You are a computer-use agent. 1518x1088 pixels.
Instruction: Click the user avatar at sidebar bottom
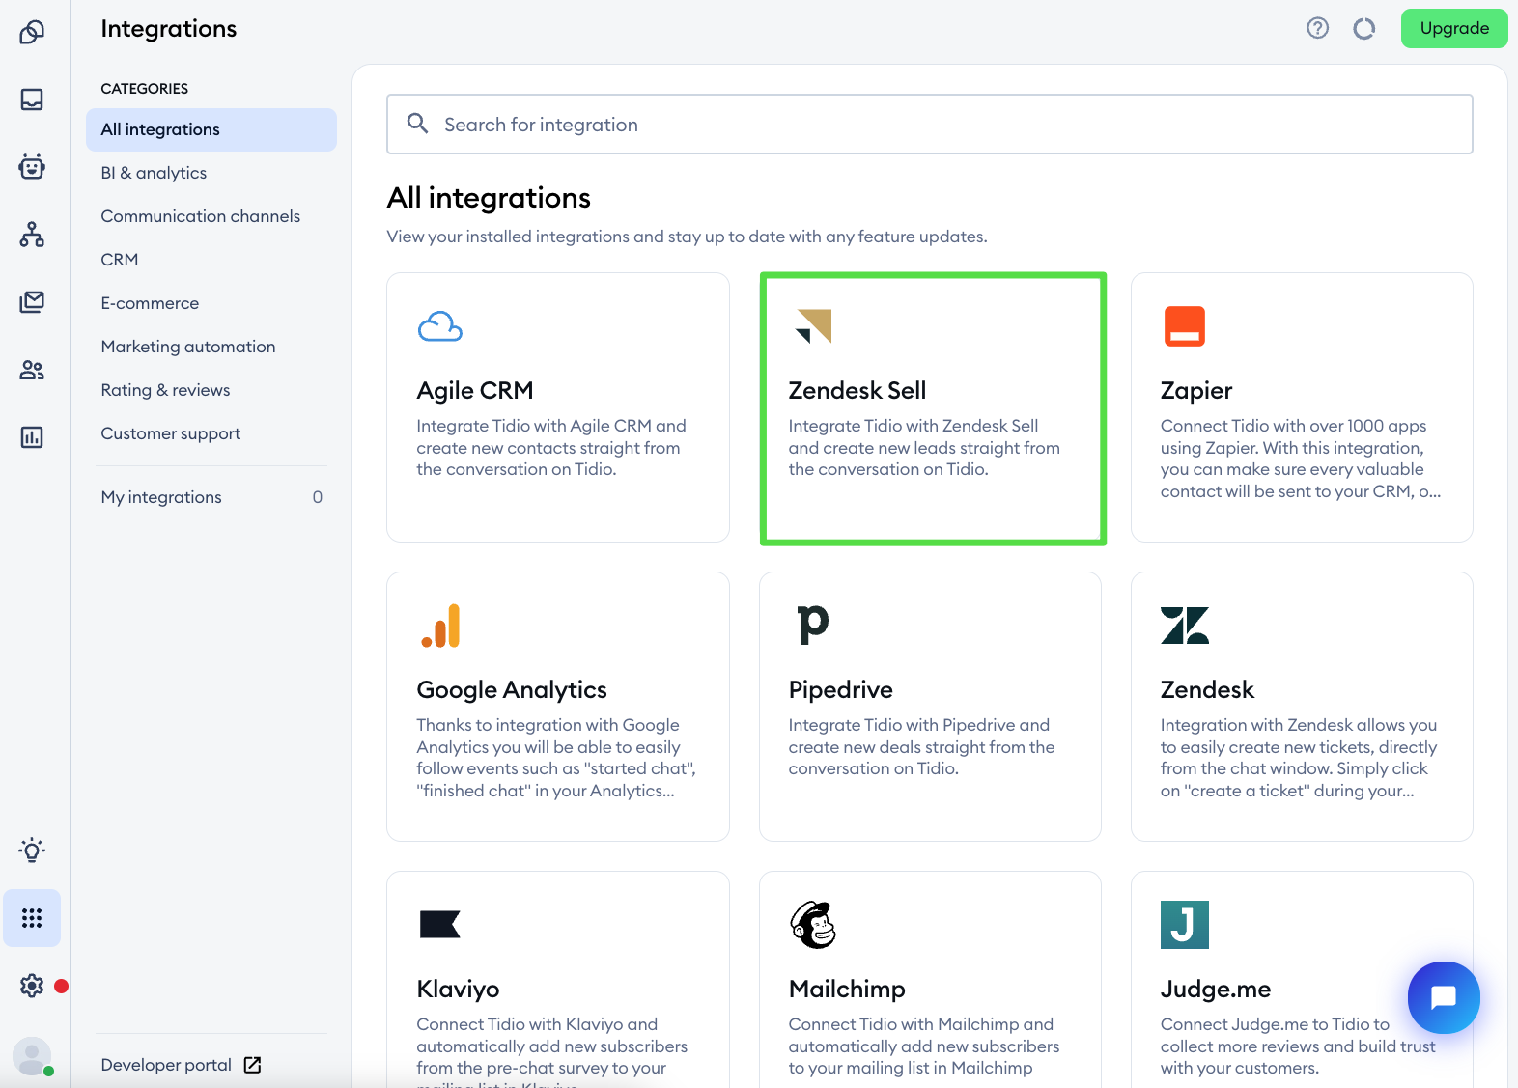(x=32, y=1056)
